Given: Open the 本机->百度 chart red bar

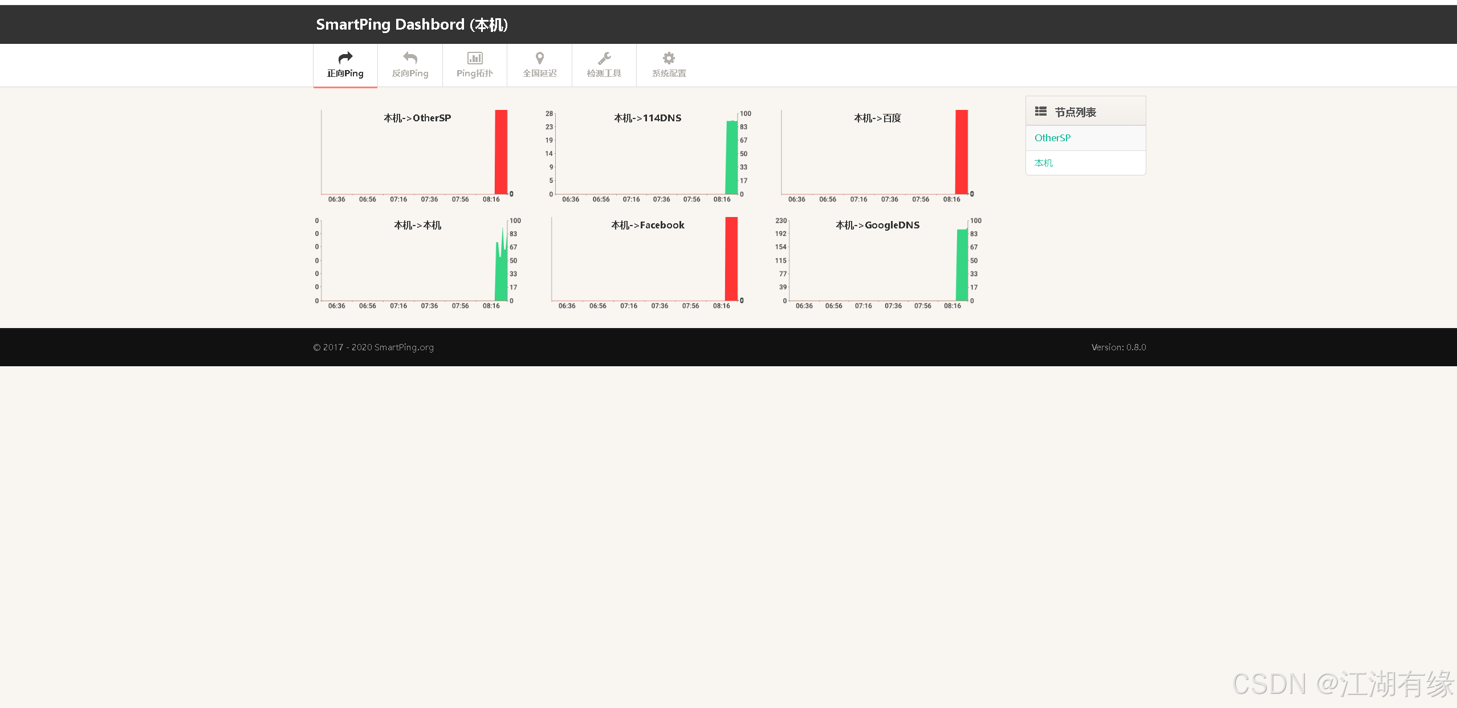Looking at the screenshot, I should coord(961,152).
